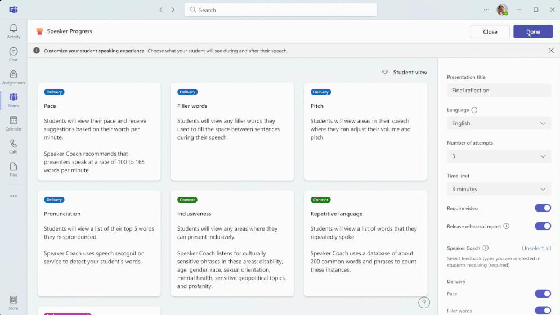Click the Presentation title input field

[499, 91]
